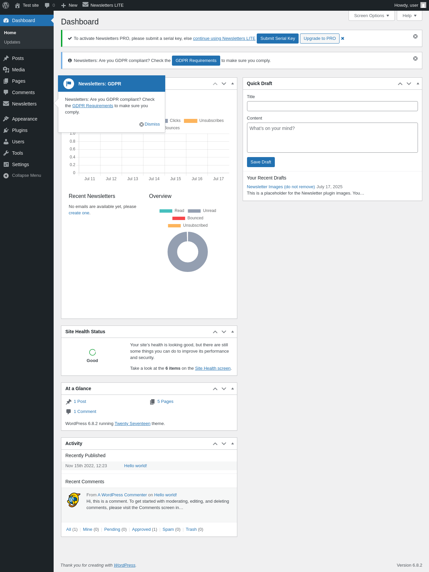The width and height of the screenshot is (429, 572).
Task: Dismiss the Newsletters GDPR pointer popup
Action: coord(149,124)
